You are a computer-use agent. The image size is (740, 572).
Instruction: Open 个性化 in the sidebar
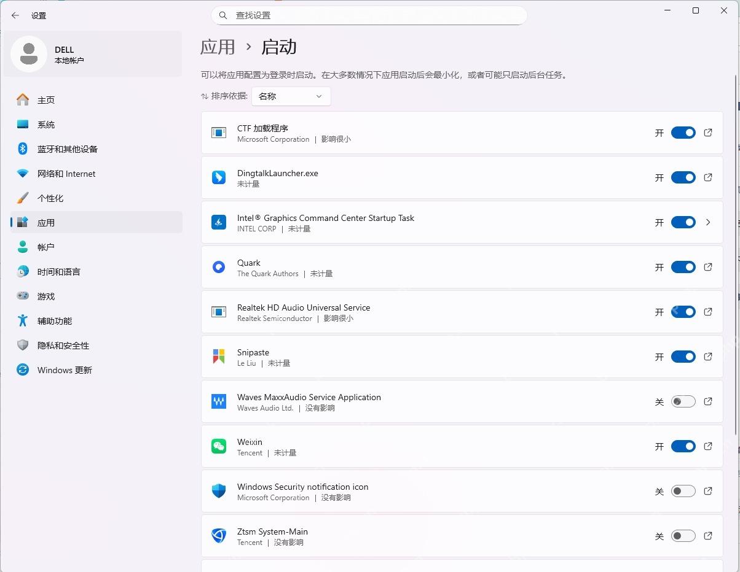tap(96, 198)
